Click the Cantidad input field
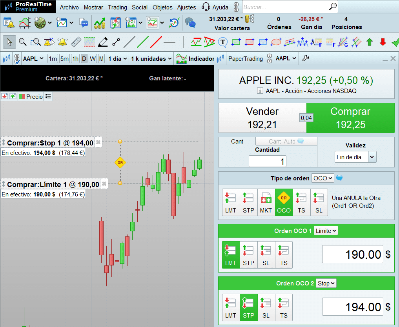 268,161
